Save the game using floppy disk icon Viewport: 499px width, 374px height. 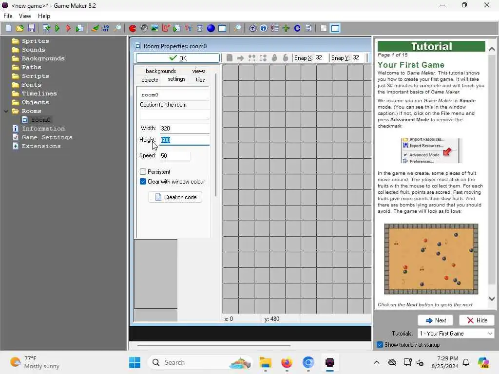coord(31,28)
